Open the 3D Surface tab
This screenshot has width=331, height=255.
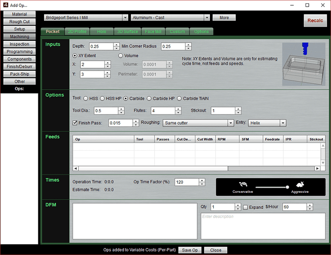pos(127,32)
